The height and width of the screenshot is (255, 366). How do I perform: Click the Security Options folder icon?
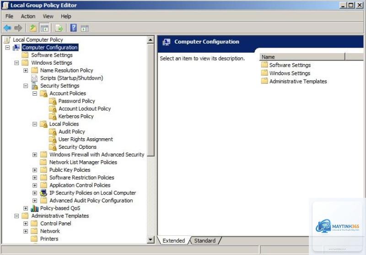click(x=53, y=147)
